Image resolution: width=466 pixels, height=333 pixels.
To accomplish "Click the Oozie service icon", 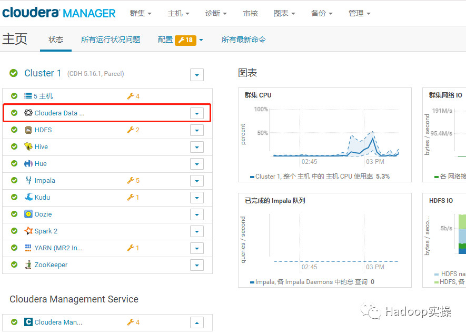I will [x=28, y=214].
